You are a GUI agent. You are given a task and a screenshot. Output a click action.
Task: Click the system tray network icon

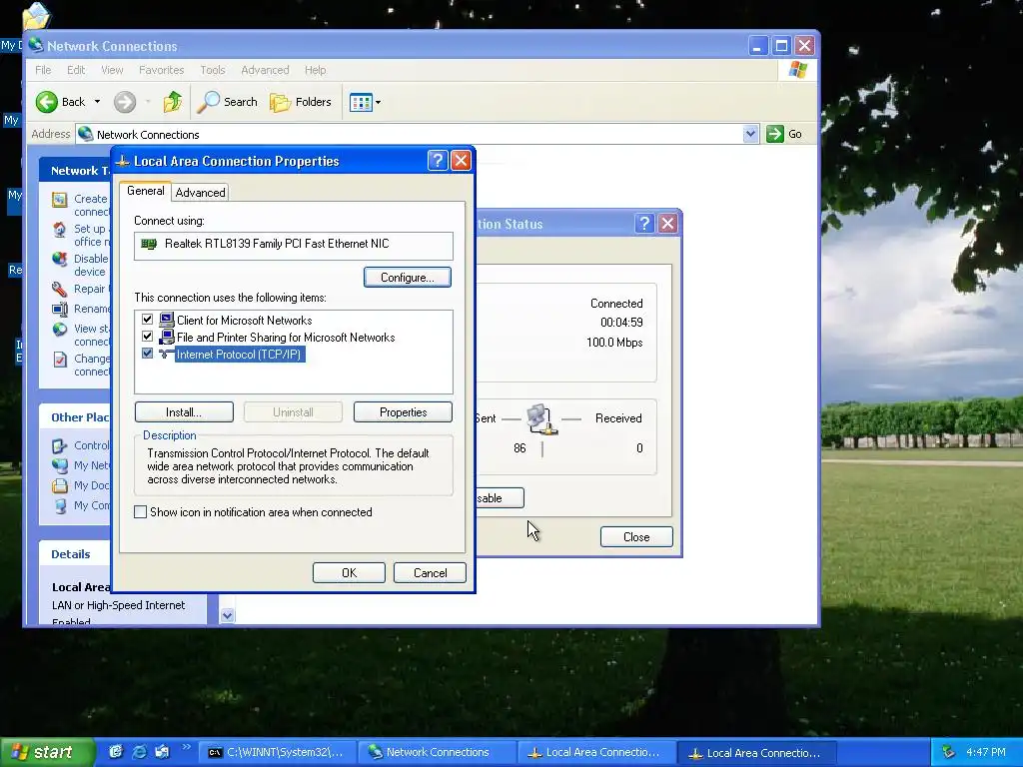click(x=949, y=752)
